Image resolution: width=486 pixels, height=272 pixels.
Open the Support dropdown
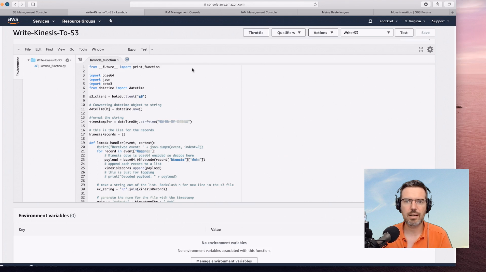point(441,21)
